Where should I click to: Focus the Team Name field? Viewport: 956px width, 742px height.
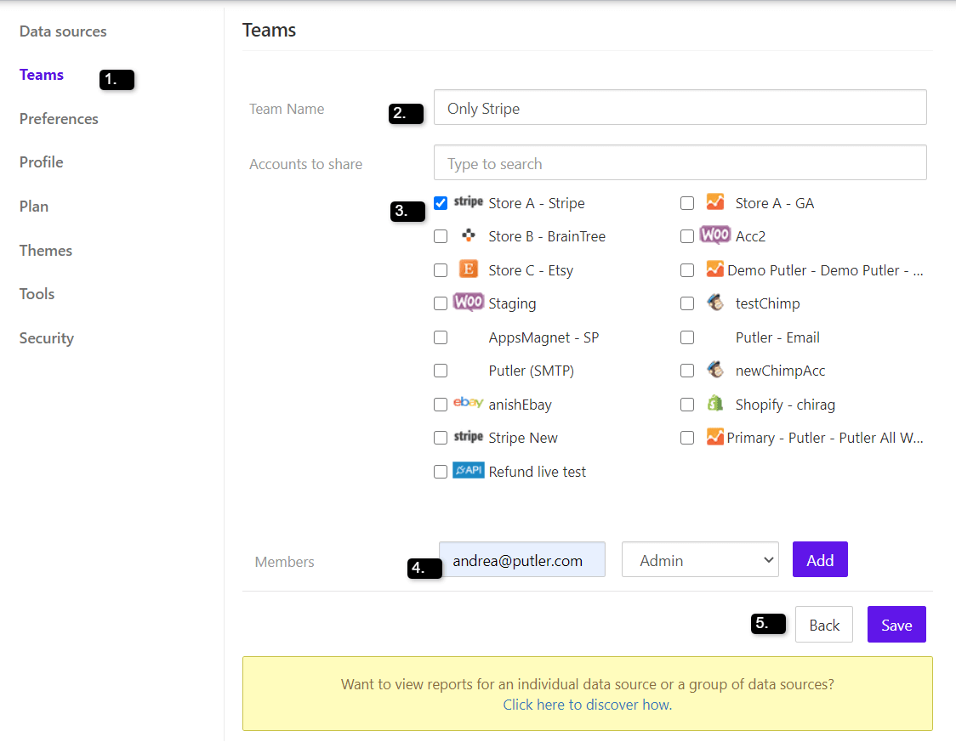point(680,108)
